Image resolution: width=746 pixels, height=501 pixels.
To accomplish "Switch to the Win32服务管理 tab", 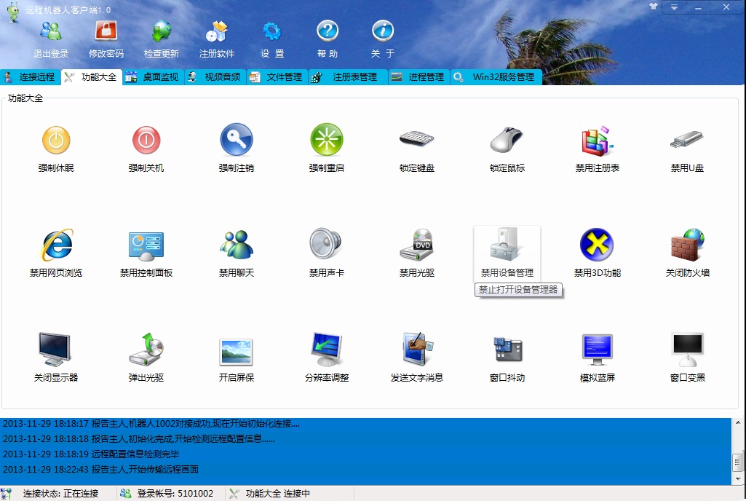I will coord(496,77).
